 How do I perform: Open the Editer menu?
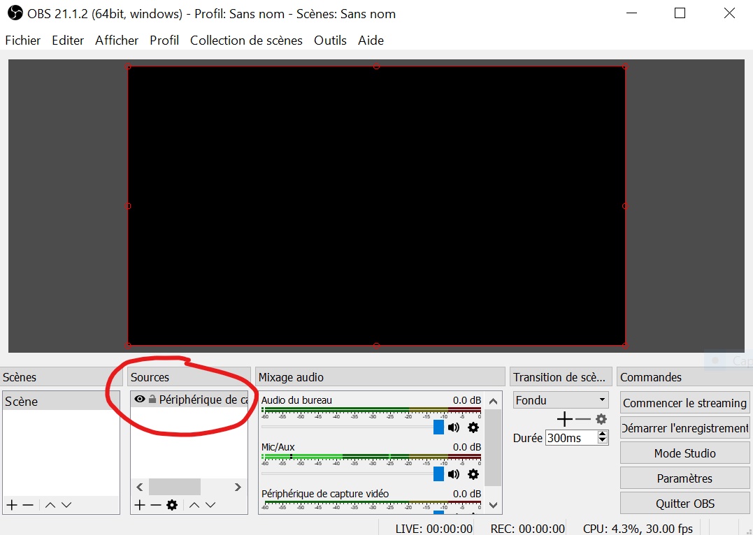[x=68, y=41]
